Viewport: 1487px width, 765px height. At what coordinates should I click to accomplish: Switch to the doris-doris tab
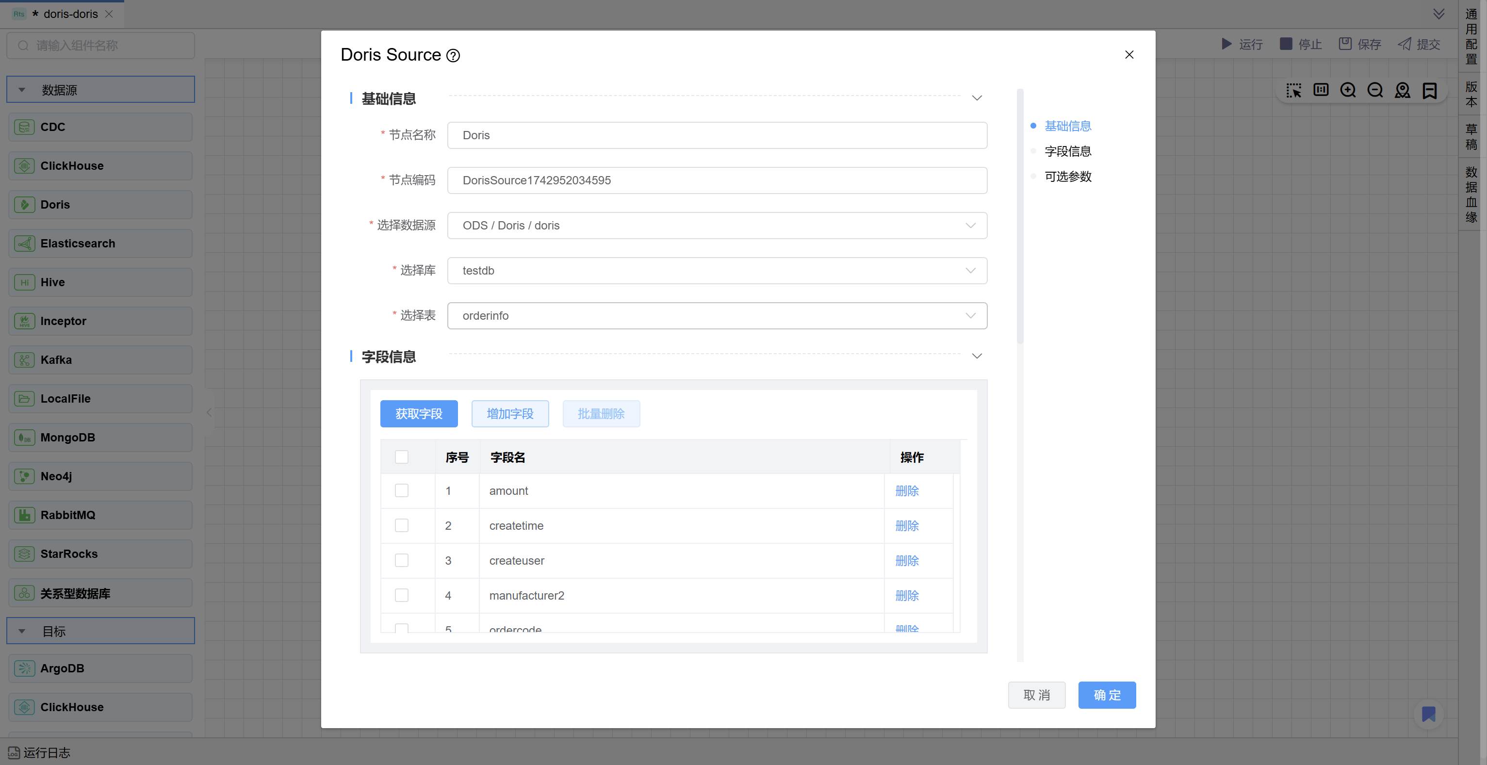click(70, 14)
